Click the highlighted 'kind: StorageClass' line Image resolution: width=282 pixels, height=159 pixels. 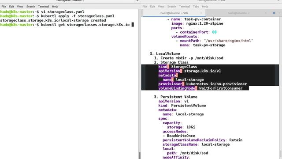178,67
